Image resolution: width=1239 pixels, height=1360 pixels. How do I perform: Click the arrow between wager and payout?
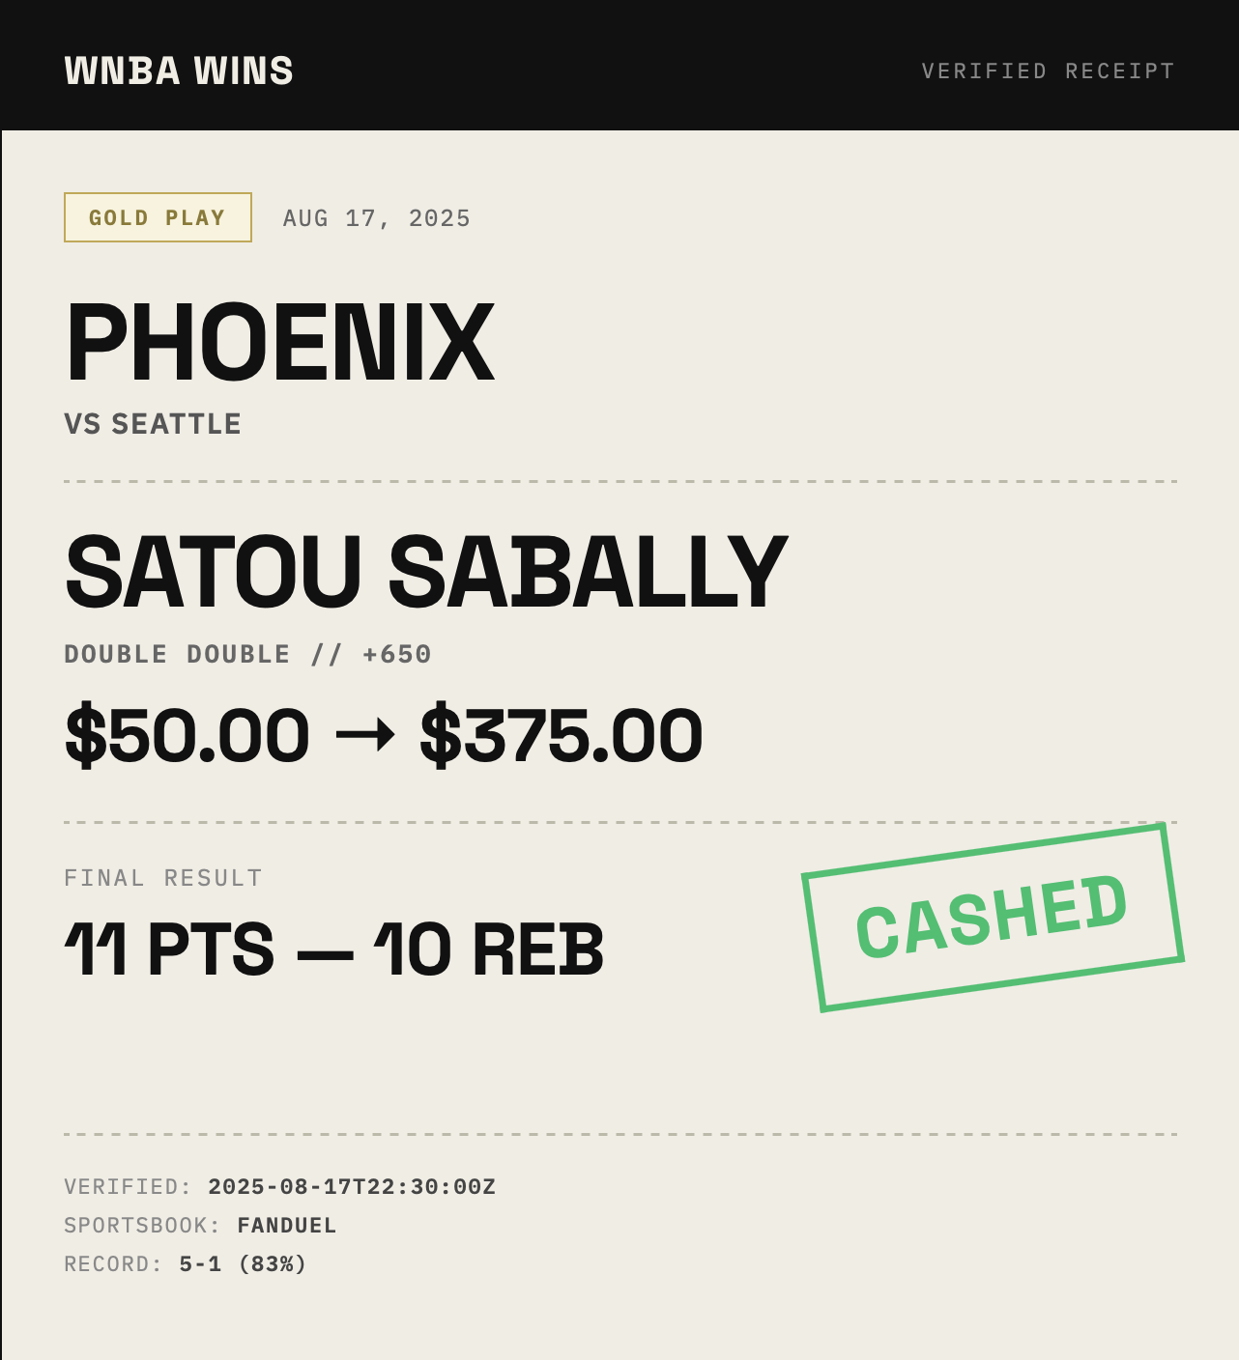(365, 736)
